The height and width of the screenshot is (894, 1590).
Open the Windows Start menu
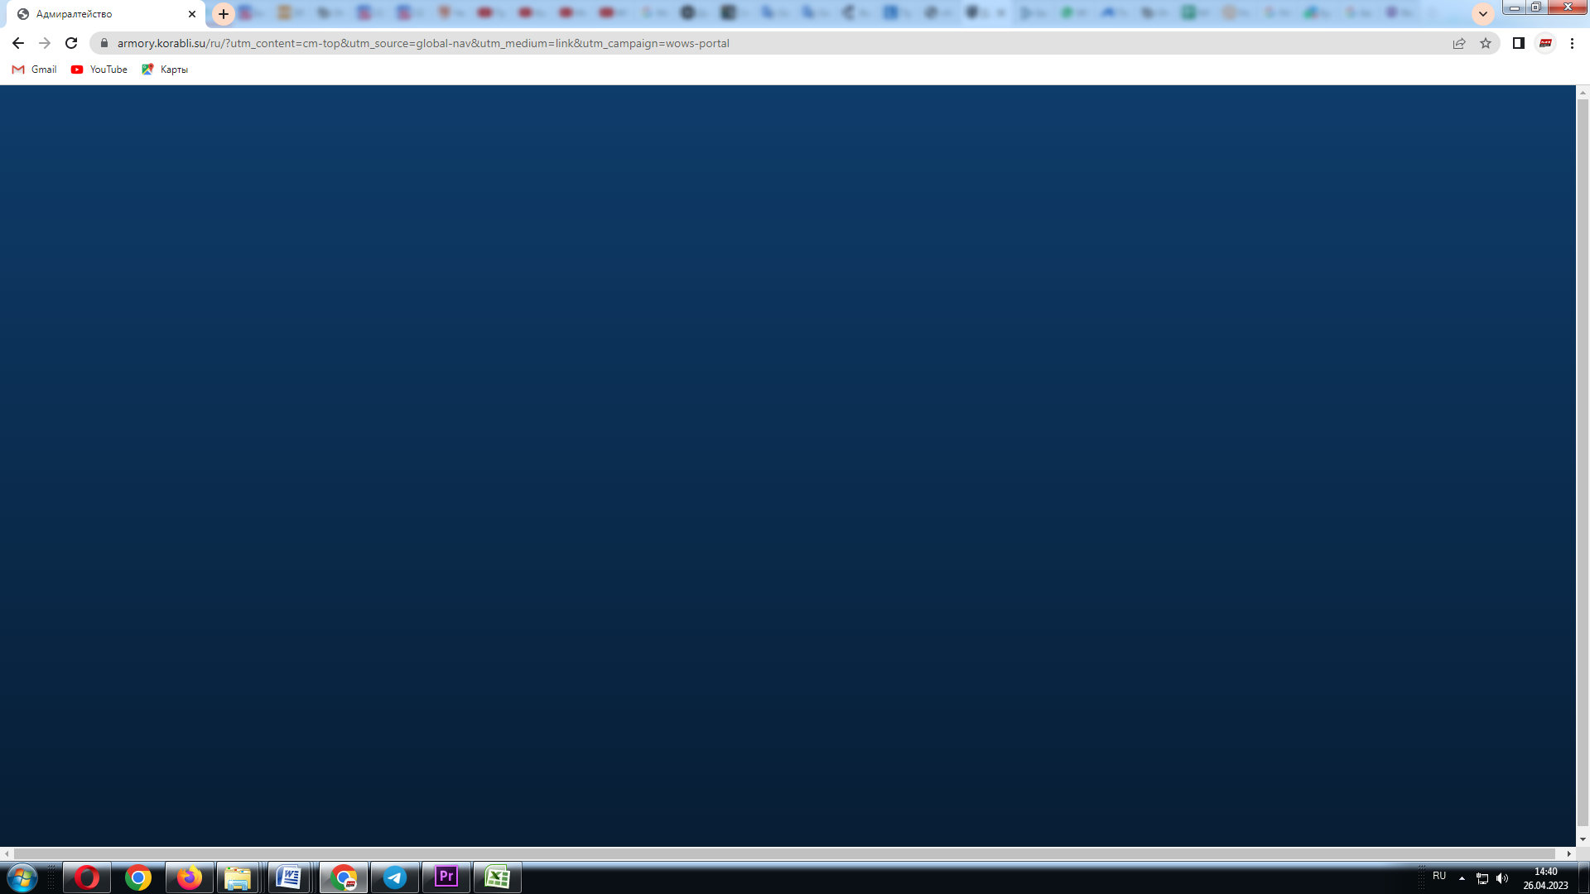click(22, 877)
